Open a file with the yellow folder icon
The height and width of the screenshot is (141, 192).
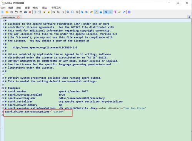tap(7, 12)
